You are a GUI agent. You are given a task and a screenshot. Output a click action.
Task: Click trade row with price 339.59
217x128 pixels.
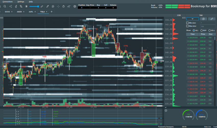pos(200,38)
